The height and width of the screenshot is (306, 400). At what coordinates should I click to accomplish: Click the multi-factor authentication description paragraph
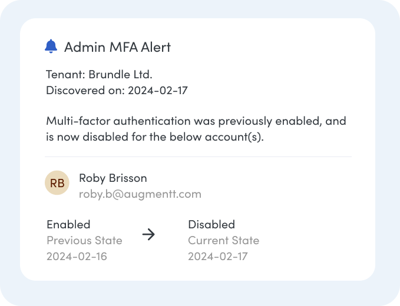click(196, 129)
